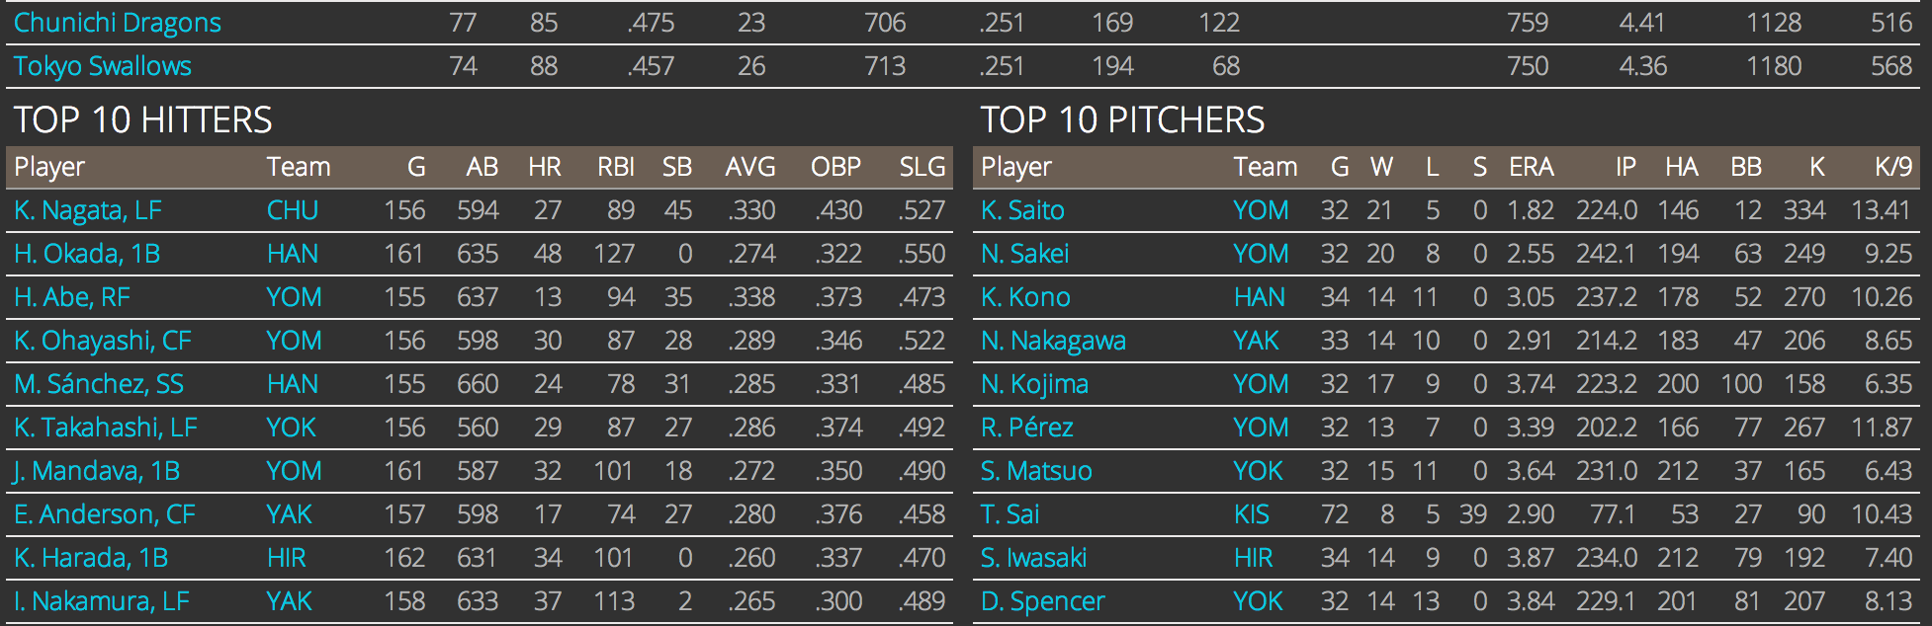Viewport: 1932px width, 626px height.
Task: Click CHU team link for Nagata
Action: point(293,210)
